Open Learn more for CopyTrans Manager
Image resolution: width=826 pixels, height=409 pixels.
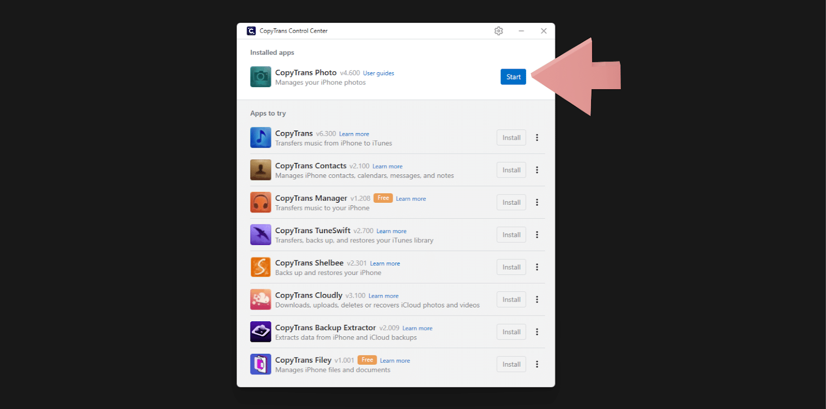coord(411,199)
